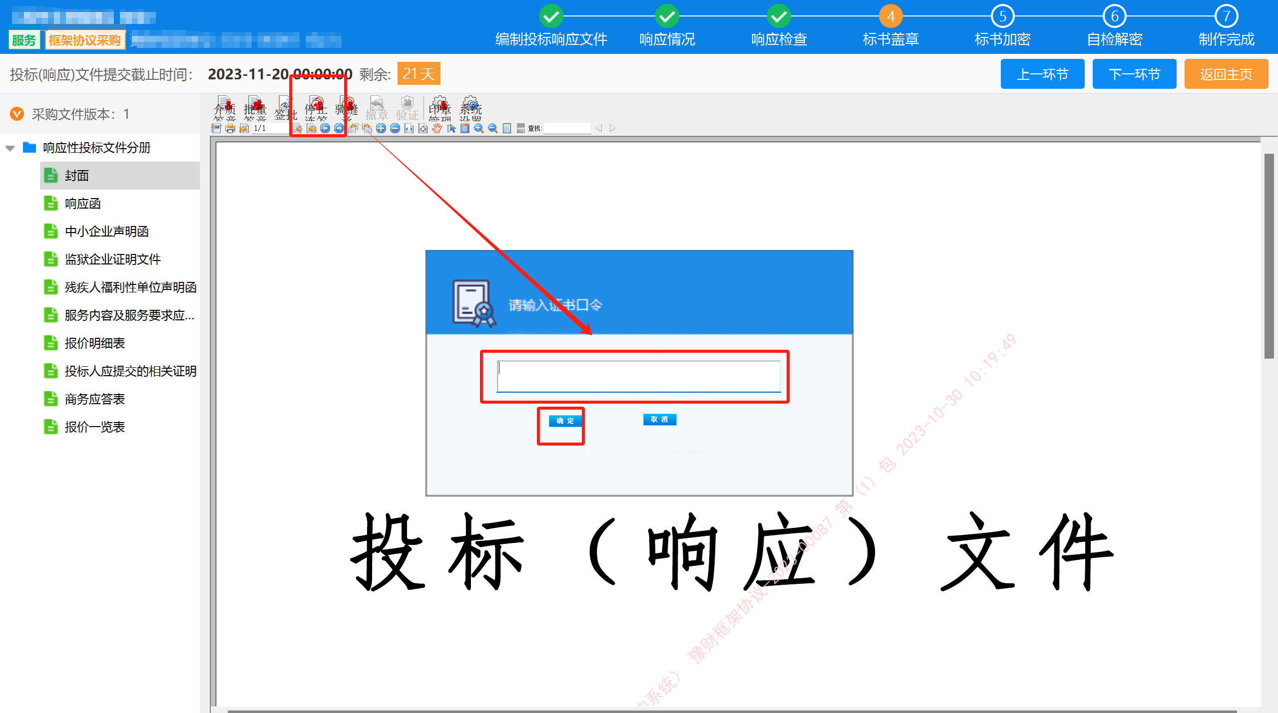1278x713 pixels.
Task: Click the 返回主页 button
Action: click(x=1227, y=74)
